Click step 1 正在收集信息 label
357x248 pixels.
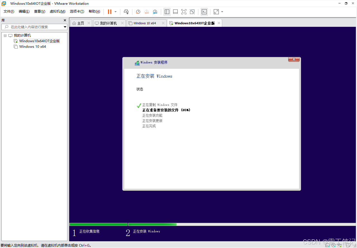tap(89, 231)
